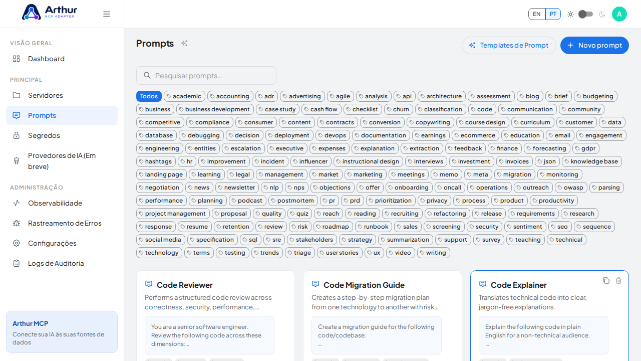The image size is (641, 361).
Task: Switch language to PT
Action: (x=553, y=14)
